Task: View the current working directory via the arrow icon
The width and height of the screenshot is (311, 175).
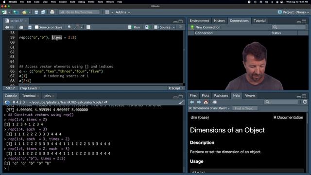Action: tap(106, 102)
